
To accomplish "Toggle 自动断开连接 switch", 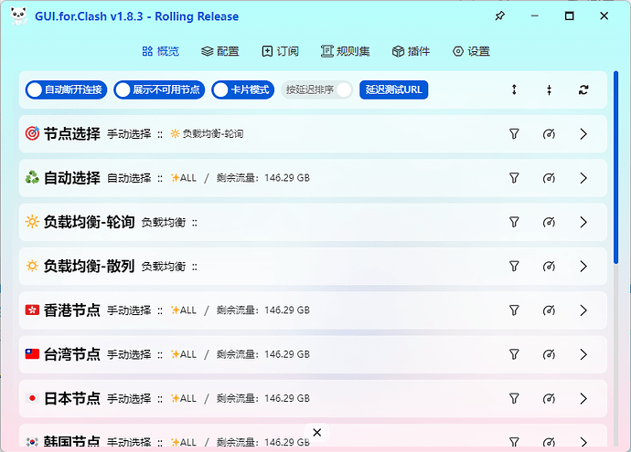I will pyautogui.click(x=66, y=89).
